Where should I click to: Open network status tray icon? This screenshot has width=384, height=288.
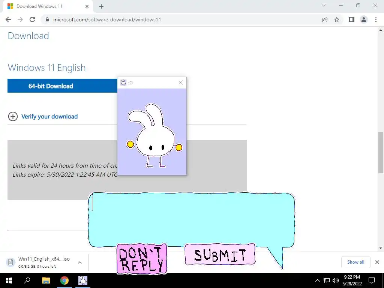click(327, 280)
